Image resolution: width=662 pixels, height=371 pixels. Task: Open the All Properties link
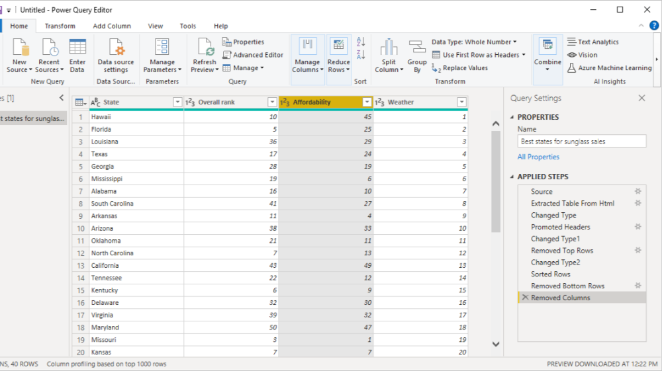[x=538, y=157]
